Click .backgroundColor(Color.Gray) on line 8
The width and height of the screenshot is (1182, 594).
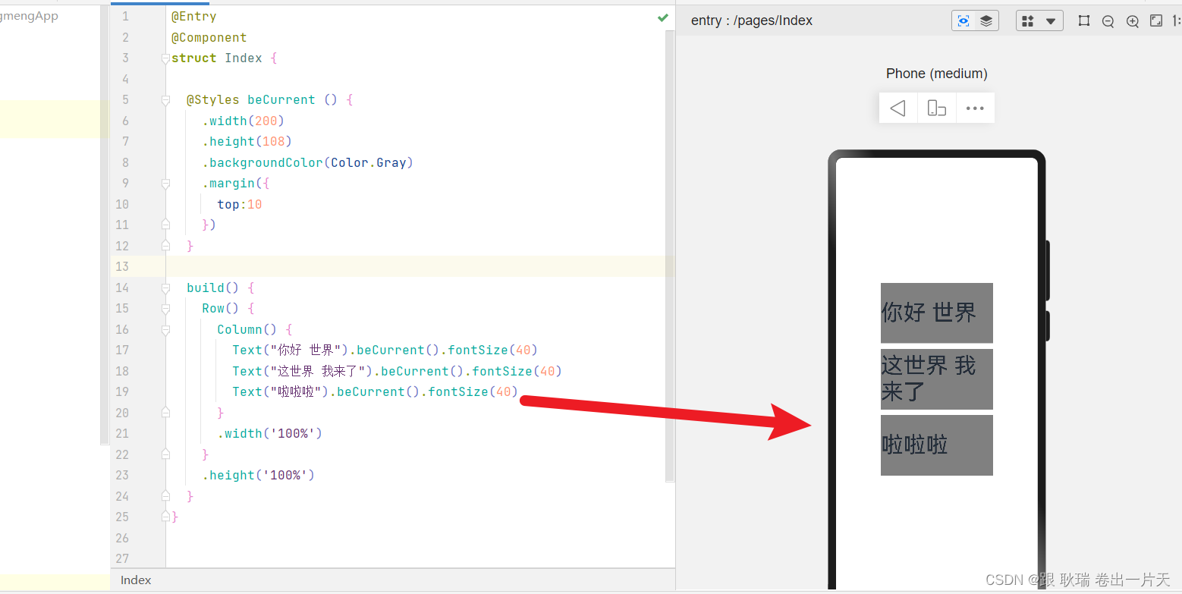click(x=307, y=163)
